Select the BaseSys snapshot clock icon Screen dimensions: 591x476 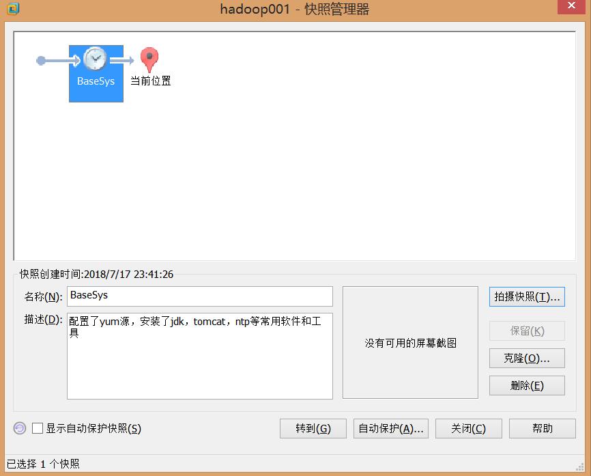point(95,59)
